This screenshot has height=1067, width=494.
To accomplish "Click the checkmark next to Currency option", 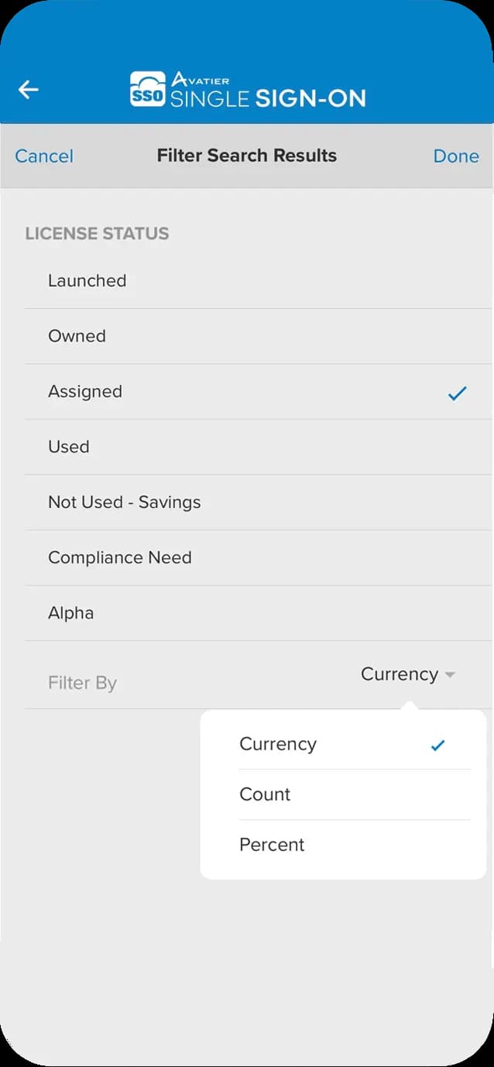I will 438,746.
